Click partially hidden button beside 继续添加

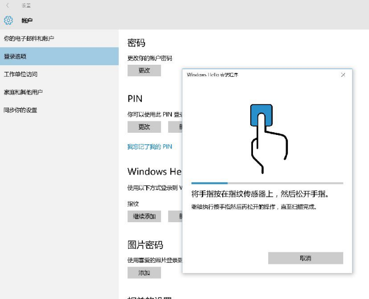coord(175,216)
